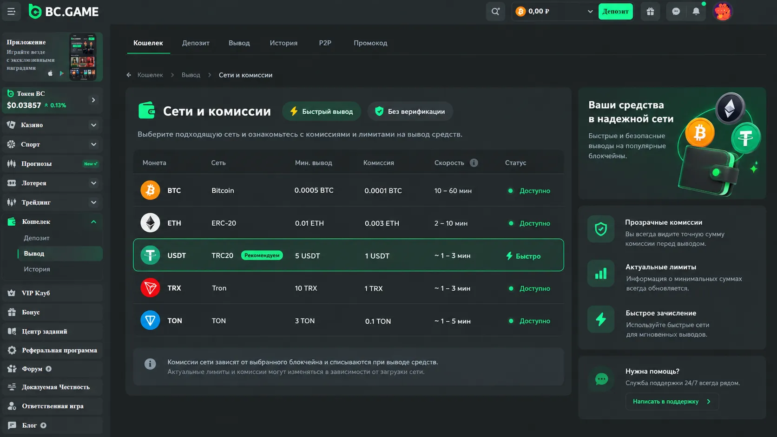Open the search icon in header
777x437 pixels.
[x=495, y=12]
